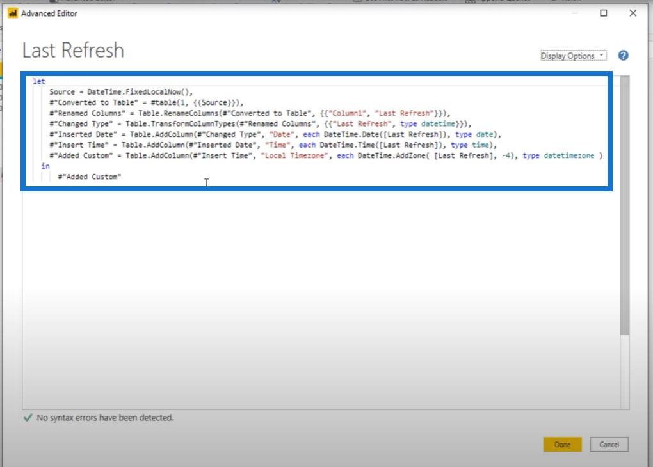653x467 pixels.
Task: Click the Cancel button
Action: pyautogui.click(x=609, y=445)
